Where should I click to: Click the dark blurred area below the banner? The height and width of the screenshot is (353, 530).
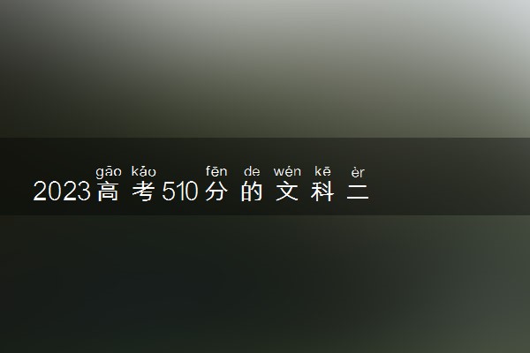[265, 284]
